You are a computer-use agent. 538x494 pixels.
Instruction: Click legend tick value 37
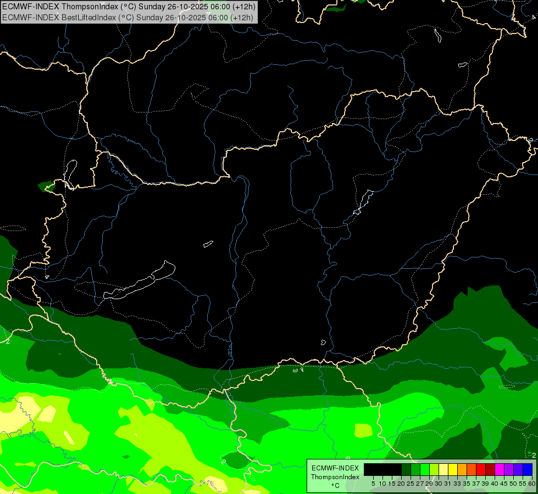(475, 484)
